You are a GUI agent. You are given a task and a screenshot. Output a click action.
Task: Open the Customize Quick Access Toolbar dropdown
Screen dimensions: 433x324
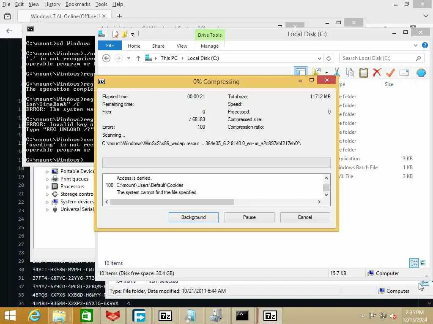[132, 35]
